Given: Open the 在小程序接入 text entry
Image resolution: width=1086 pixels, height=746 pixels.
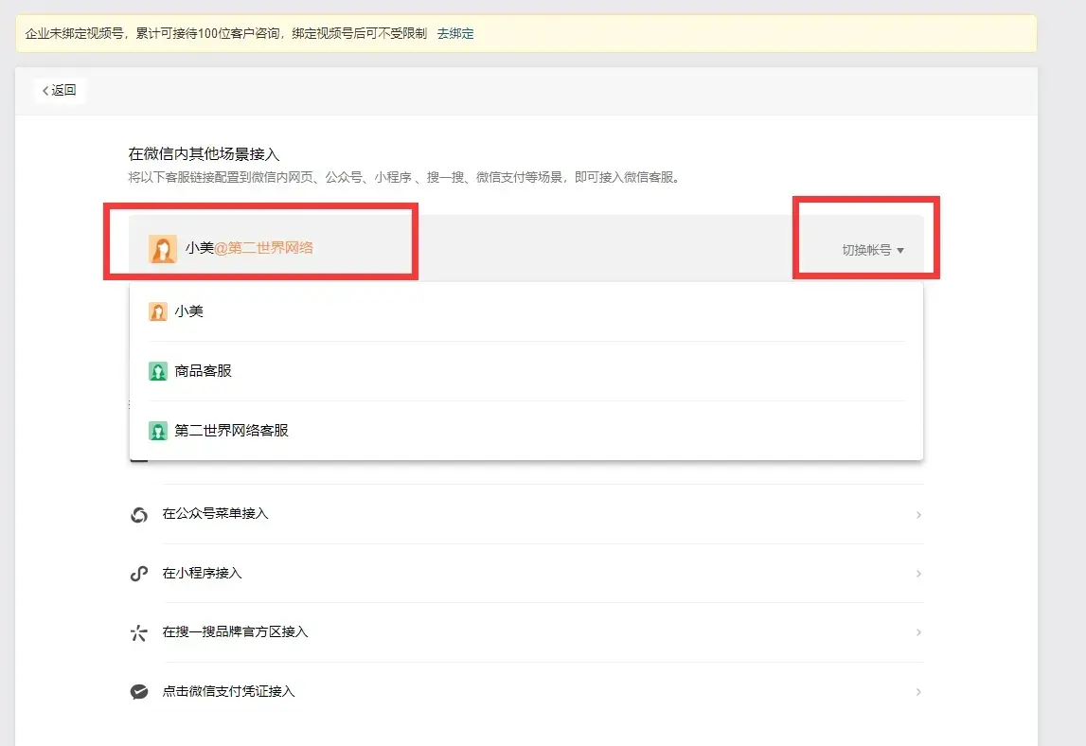Looking at the screenshot, I should click(x=202, y=574).
